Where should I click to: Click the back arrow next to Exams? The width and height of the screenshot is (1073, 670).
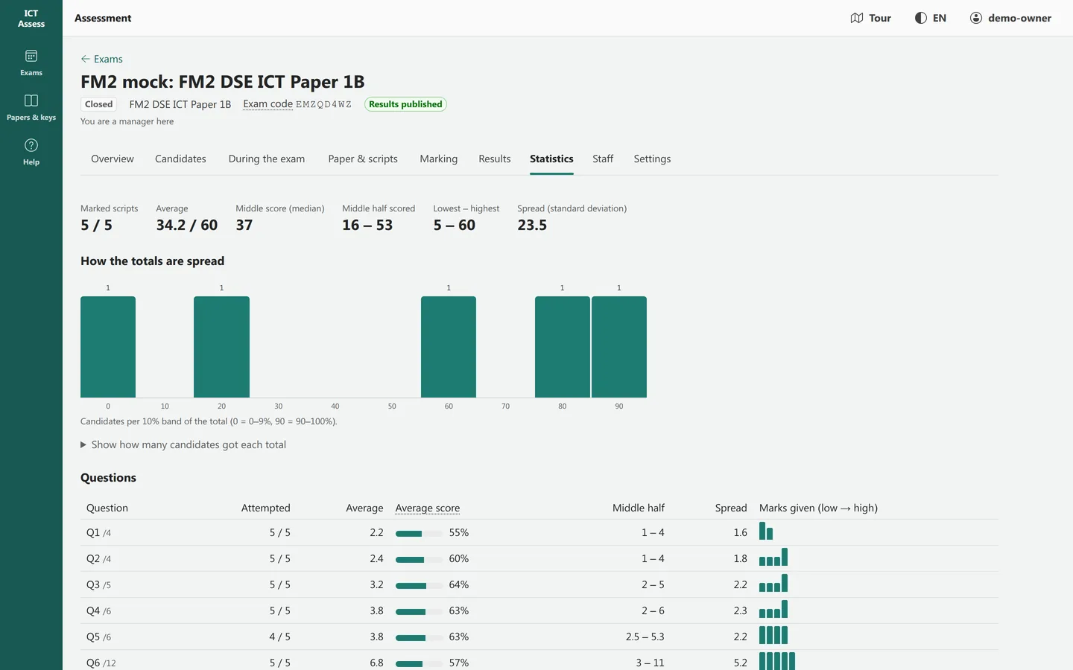tap(86, 59)
